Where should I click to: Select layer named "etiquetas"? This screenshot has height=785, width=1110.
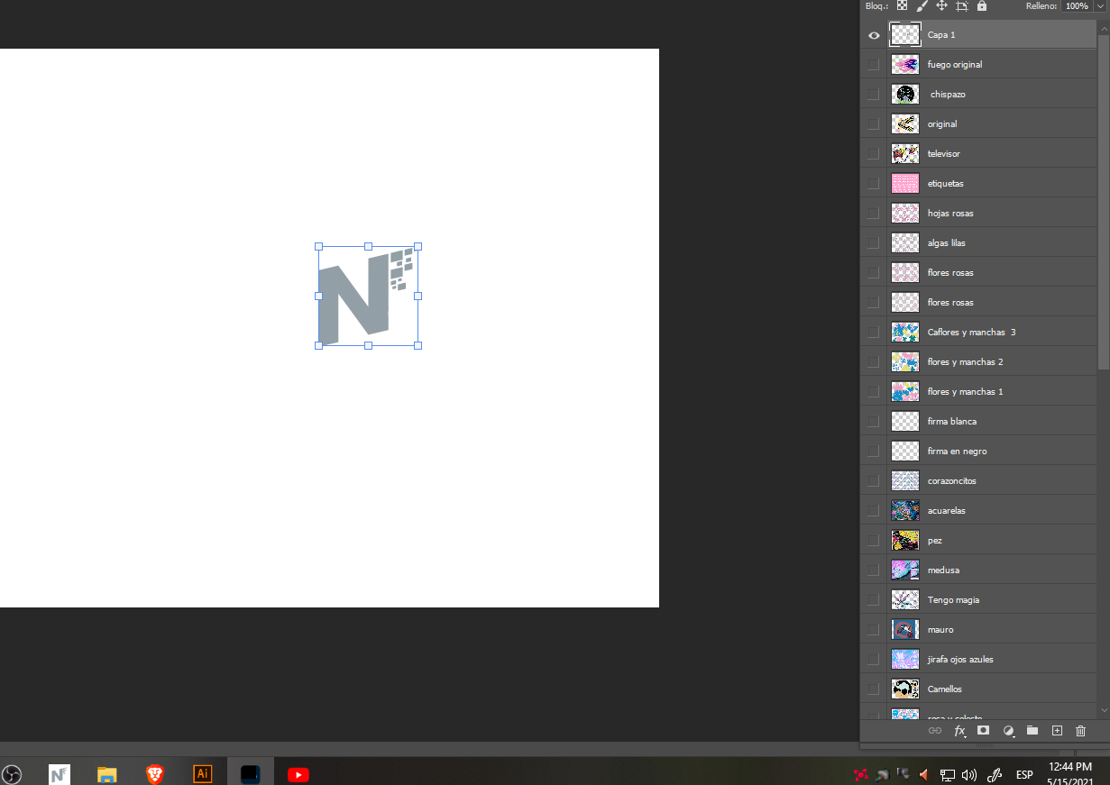[x=946, y=184]
